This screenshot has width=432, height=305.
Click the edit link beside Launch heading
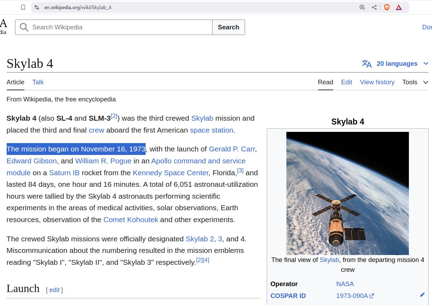point(54,290)
